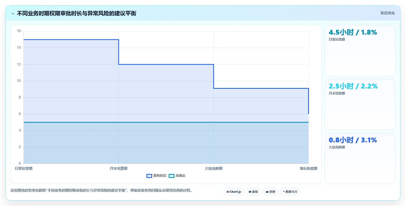The width and height of the screenshot is (406, 206).
Task: Click the 月末结算期 x-axis label
Action: [118, 168]
